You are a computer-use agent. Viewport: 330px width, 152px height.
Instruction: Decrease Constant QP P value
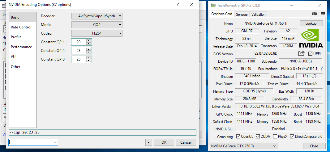[x=89, y=52]
